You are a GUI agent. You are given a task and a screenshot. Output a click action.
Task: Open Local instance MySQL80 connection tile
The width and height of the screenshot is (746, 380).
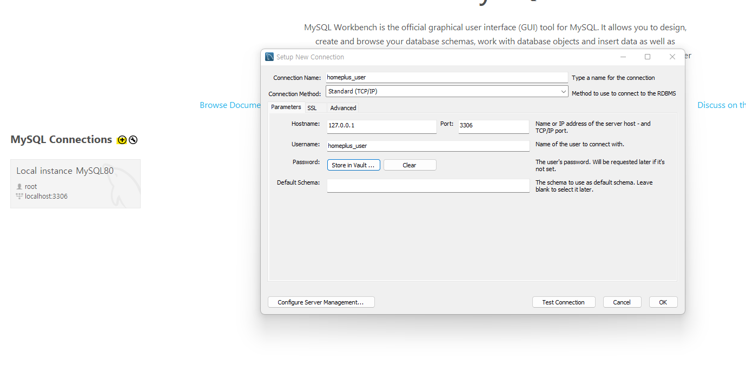[x=75, y=184]
